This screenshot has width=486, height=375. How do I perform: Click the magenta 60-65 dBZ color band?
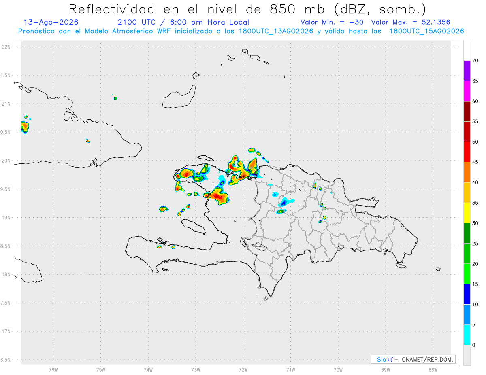pos(467,91)
